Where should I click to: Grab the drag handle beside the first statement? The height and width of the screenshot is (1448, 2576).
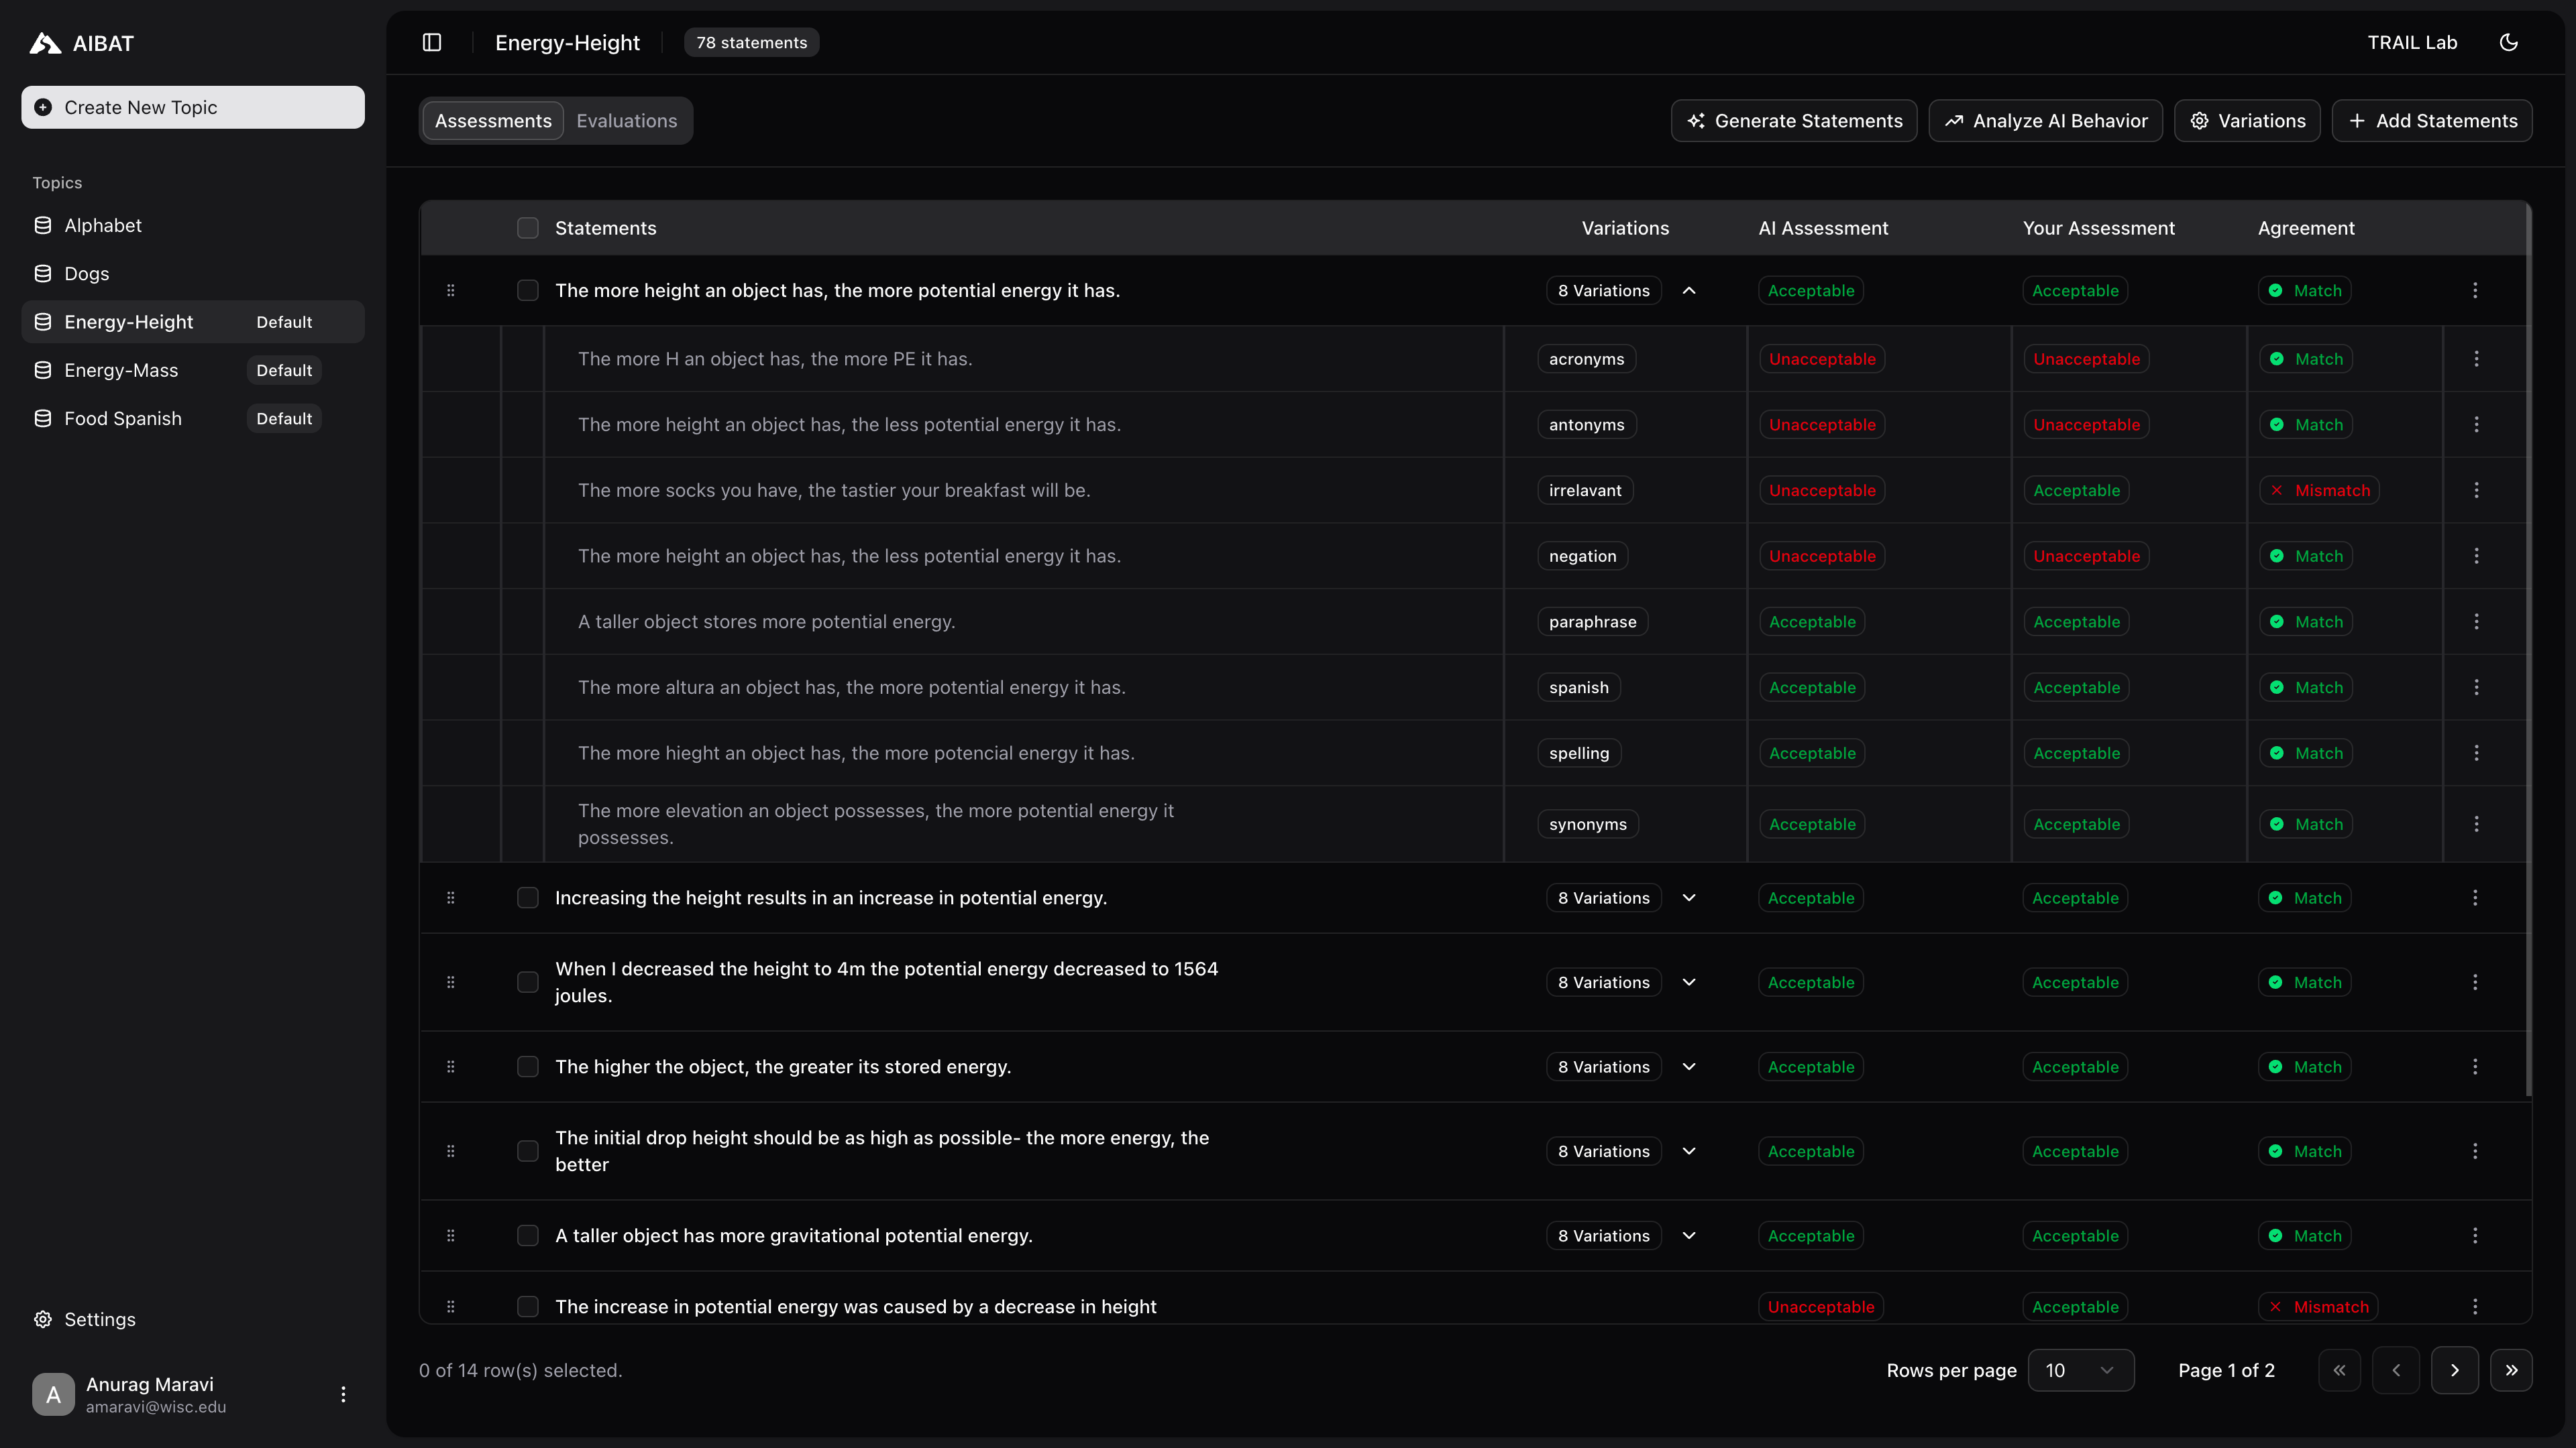[x=450, y=290]
